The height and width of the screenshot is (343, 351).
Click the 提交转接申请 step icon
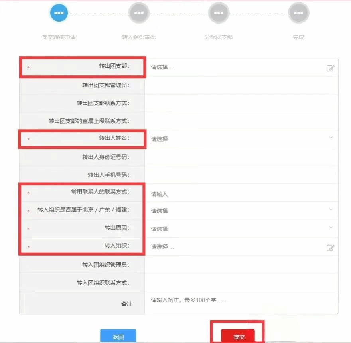[x=59, y=13]
